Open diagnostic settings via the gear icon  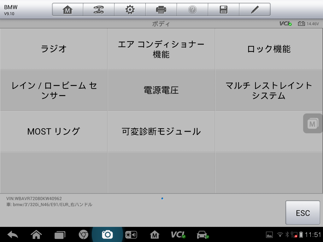click(130, 9)
